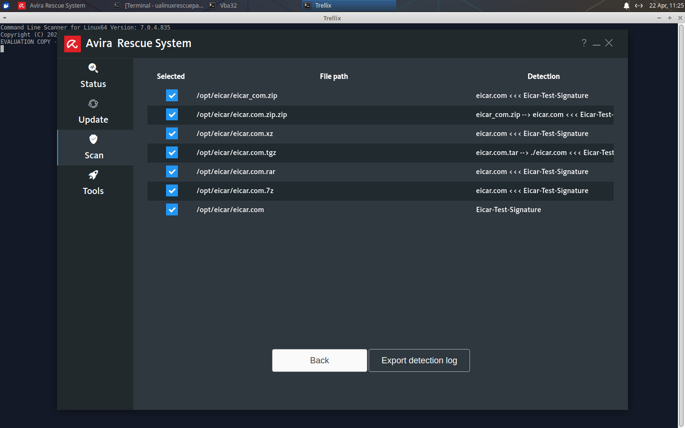Deselect the eicar.com.rar detection checkbox
Screen dimensions: 685x428
pyautogui.click(x=172, y=171)
